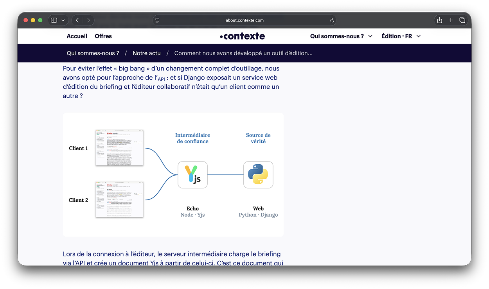The width and height of the screenshot is (489, 289).
Task: Click the 'Python · Django' caption
Action: coord(258,215)
